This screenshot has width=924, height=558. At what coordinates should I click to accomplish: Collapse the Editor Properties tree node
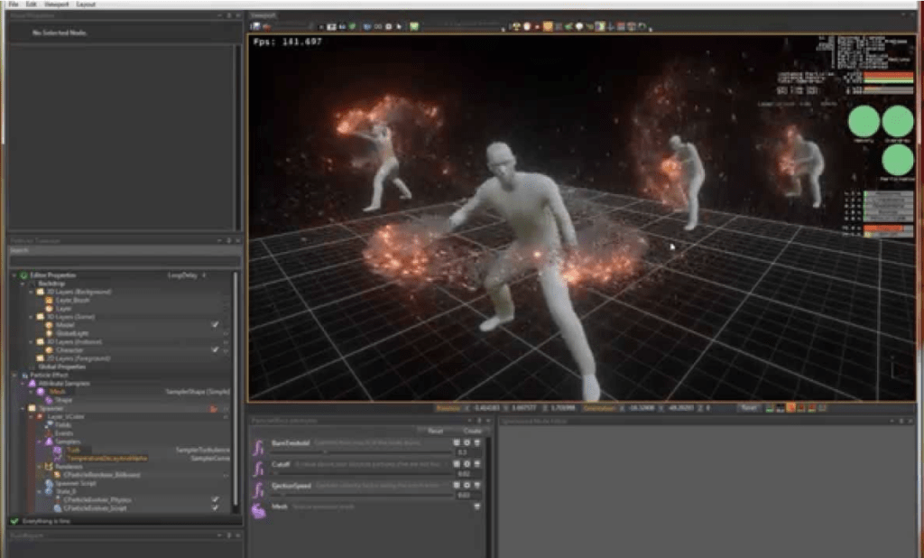point(14,275)
